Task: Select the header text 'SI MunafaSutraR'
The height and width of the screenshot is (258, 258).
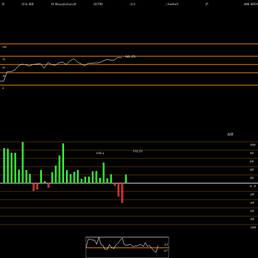Action: (x=63, y=4)
